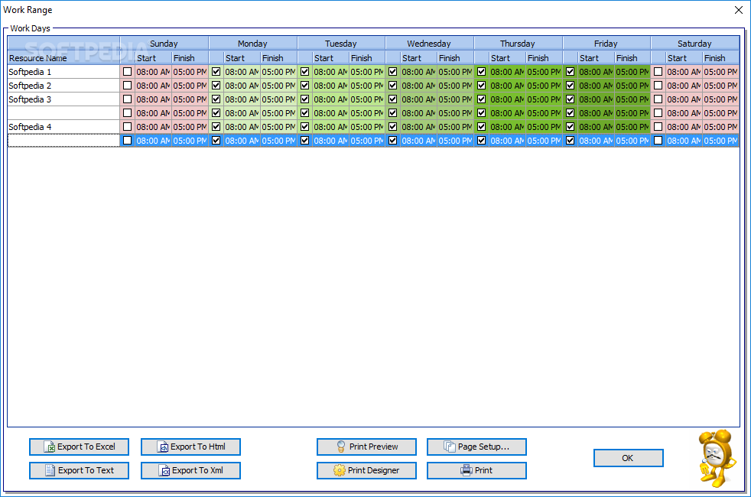Screen dimensions: 751x497
Task: Click the Finish subheader under Thursday
Action: coord(544,57)
